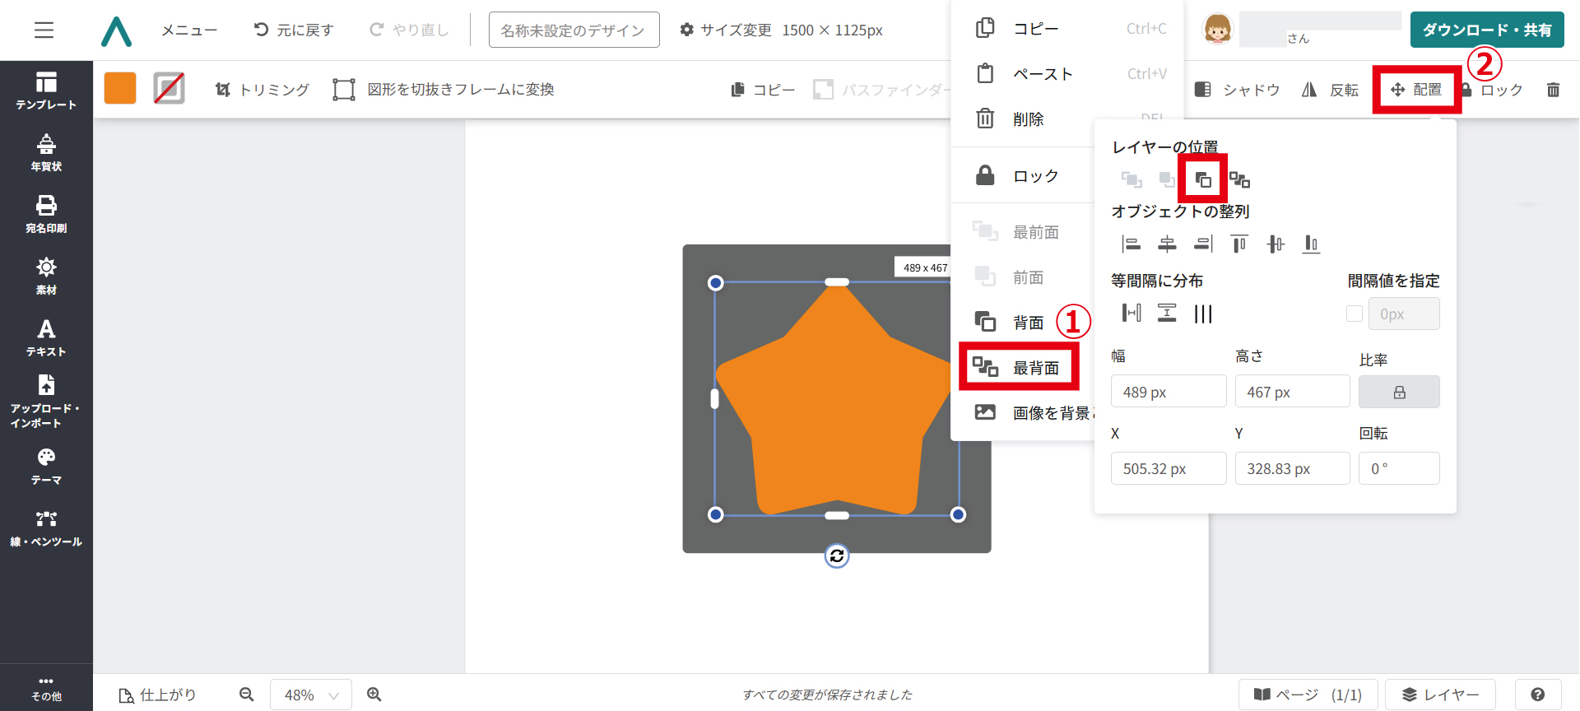Expand the レイヤー panel
The image size is (1580, 711).
(x=1440, y=695)
